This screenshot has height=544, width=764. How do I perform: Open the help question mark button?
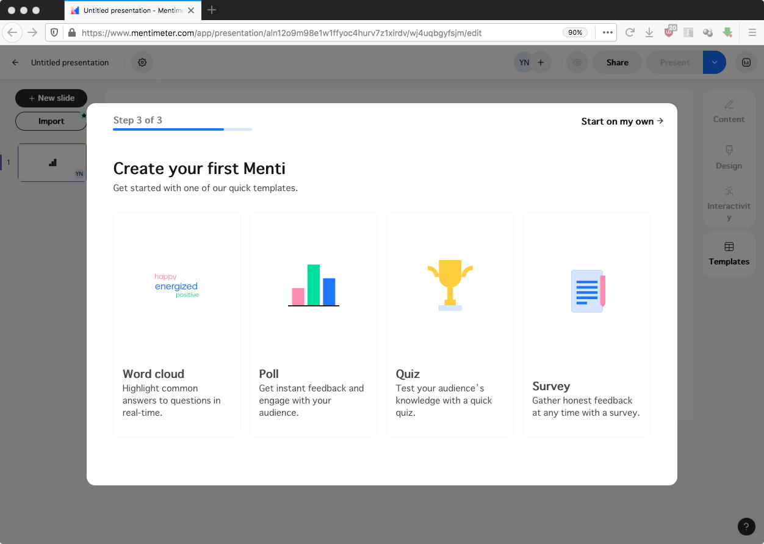[746, 526]
